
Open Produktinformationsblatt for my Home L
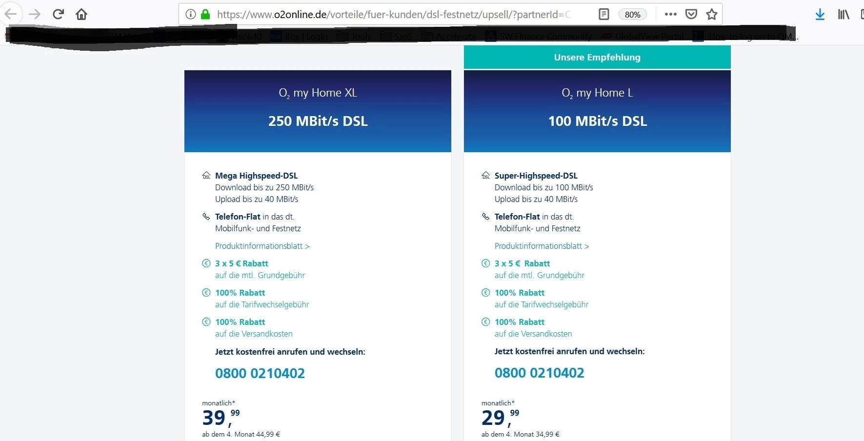pos(542,246)
